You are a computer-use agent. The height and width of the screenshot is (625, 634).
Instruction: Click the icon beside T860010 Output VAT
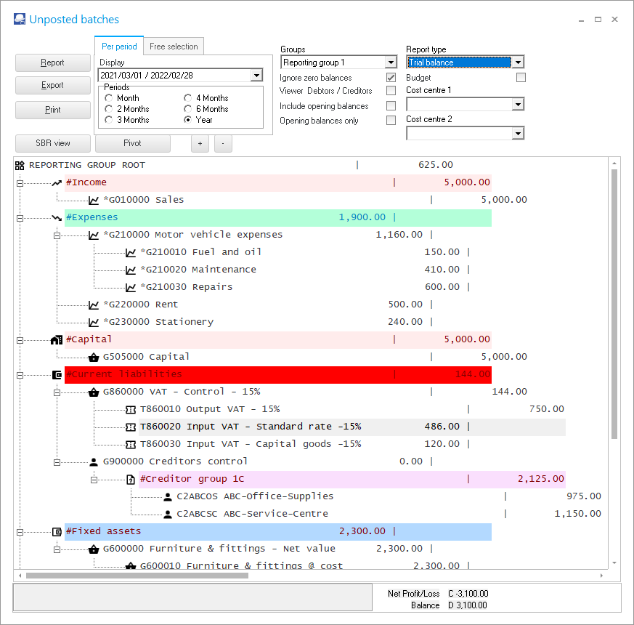(131, 409)
